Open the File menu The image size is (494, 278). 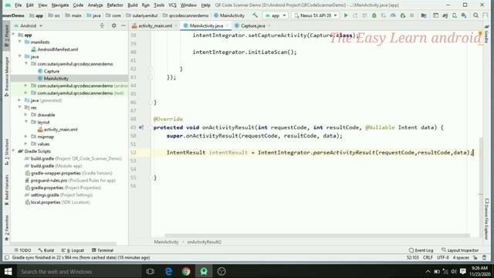[19, 5]
